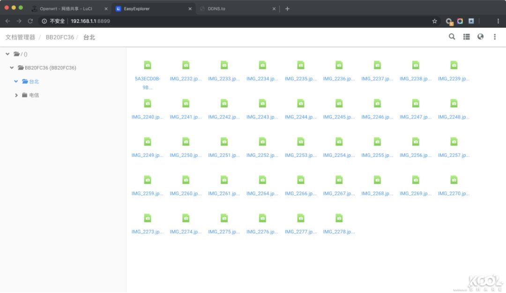Open the IMG_2266.jp... file name link
Image resolution: width=506 pixels, height=293 pixels.
(x=301, y=193)
